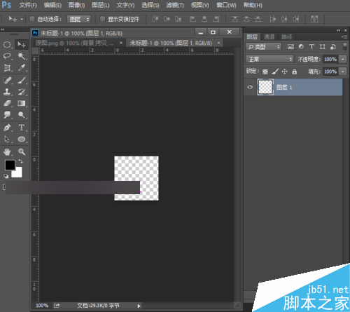Click the 图层 1 layer thumbnail
The height and width of the screenshot is (312, 350).
pos(265,87)
